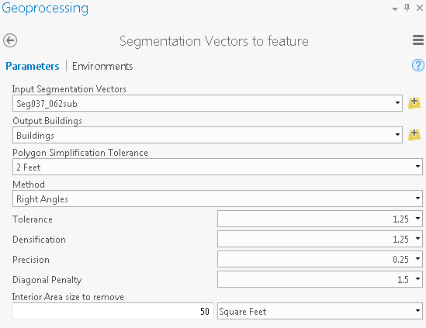Expand the Densification value dropdown
The height and width of the screenshot is (328, 426).
(417, 239)
